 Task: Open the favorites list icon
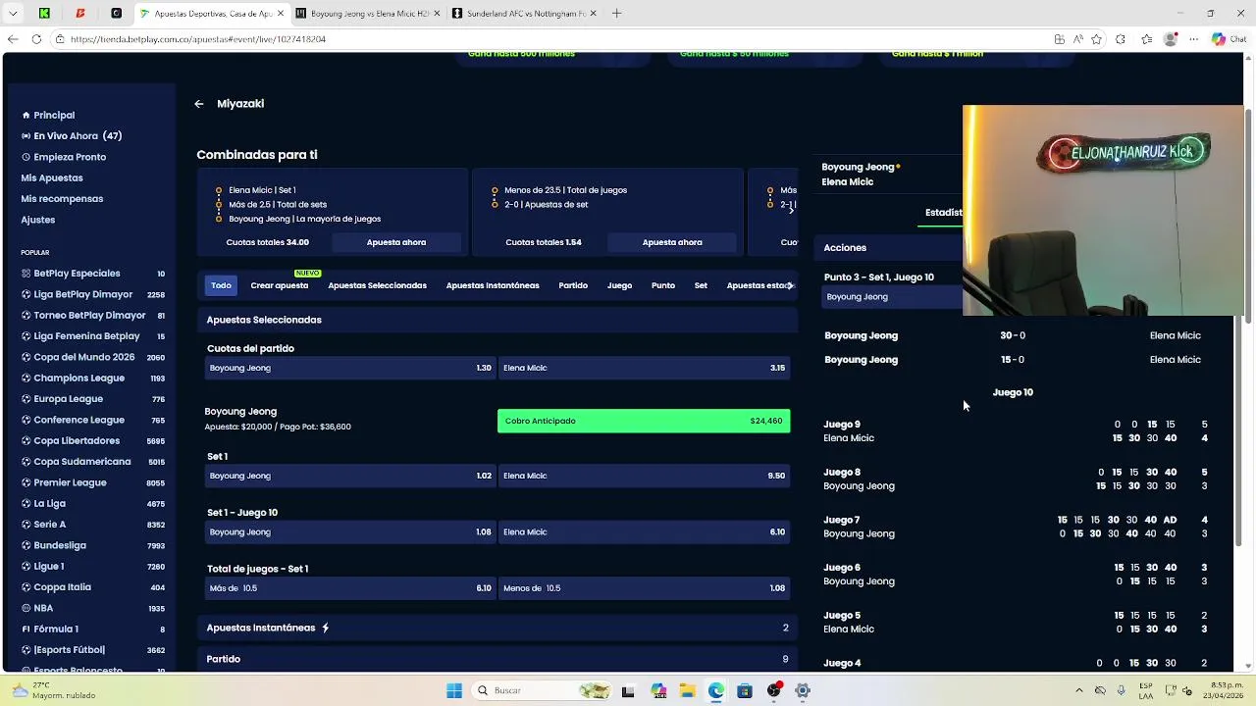tap(1147, 39)
